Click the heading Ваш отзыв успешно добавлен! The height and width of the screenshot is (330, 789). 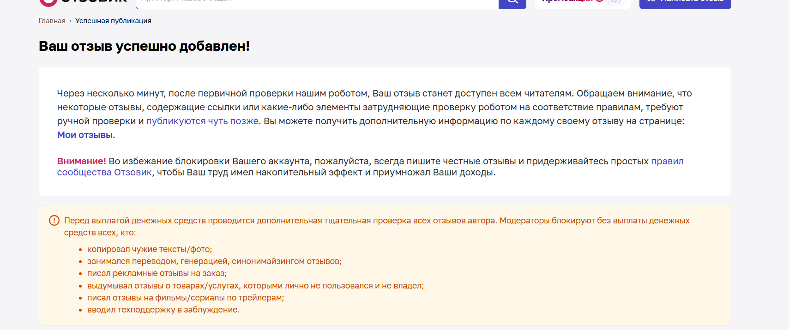coord(144,46)
